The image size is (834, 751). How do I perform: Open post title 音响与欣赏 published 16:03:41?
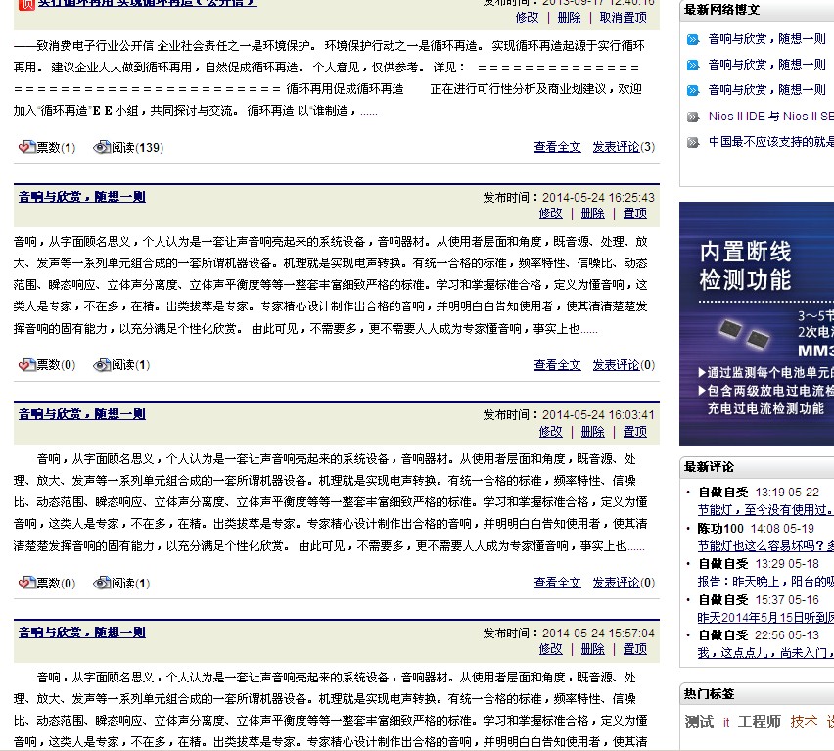point(82,414)
